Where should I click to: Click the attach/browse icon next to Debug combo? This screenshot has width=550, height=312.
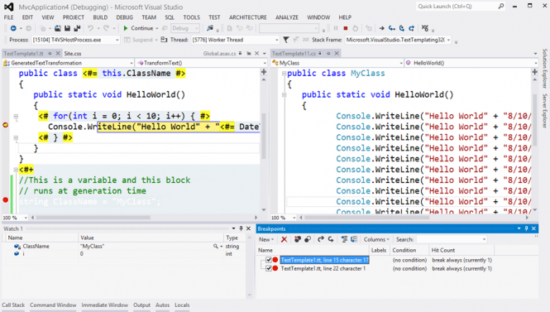[210, 28]
